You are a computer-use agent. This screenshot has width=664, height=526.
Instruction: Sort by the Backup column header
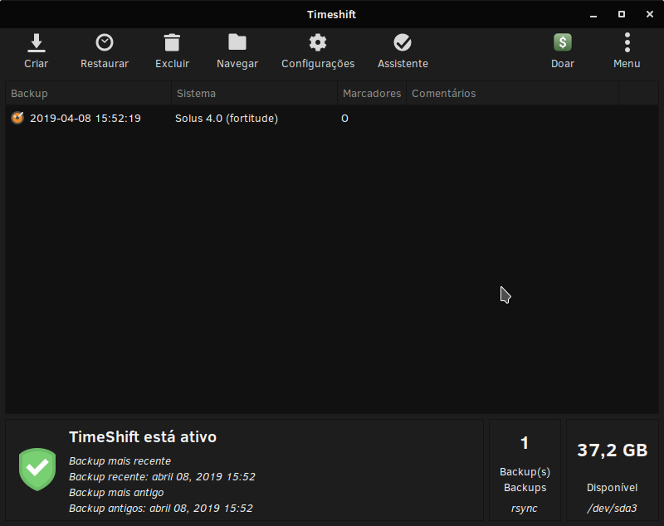coord(88,94)
